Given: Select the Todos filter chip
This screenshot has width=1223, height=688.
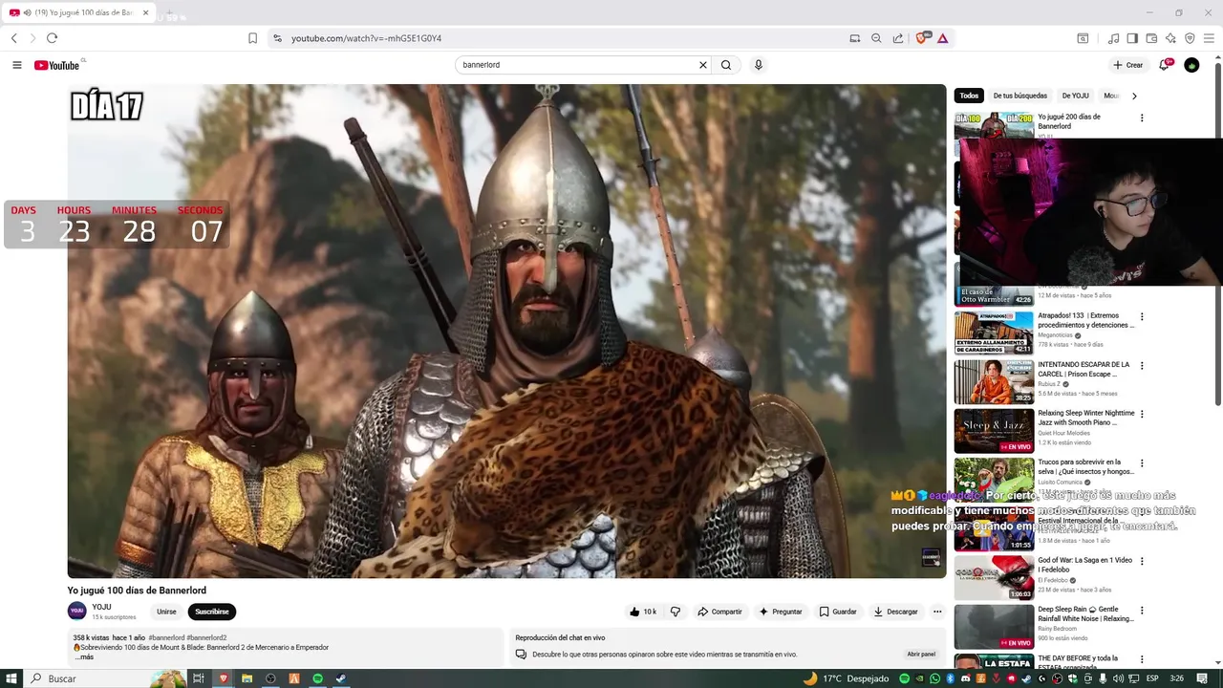Looking at the screenshot, I should pos(969,96).
